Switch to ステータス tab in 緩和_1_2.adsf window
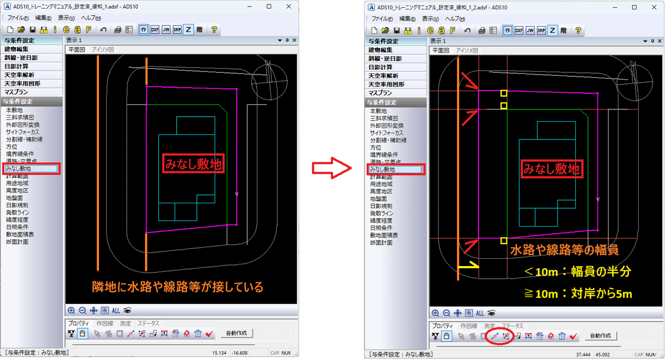Viewport: 667px width, 361px height. (x=513, y=325)
